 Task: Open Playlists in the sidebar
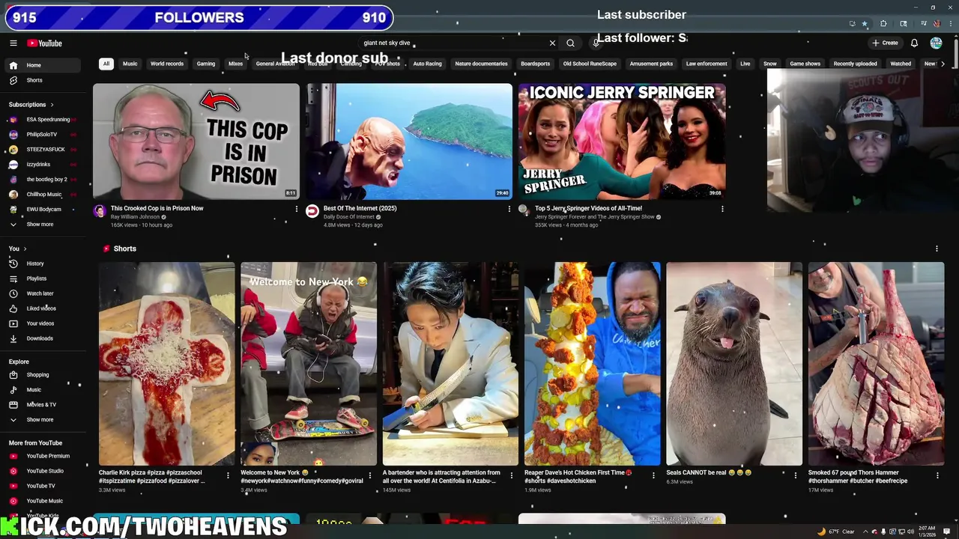(43, 278)
